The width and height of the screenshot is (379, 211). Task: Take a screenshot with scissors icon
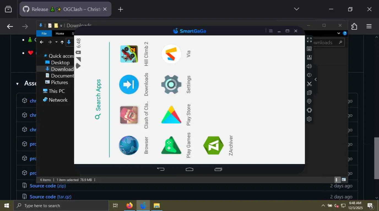(309, 84)
